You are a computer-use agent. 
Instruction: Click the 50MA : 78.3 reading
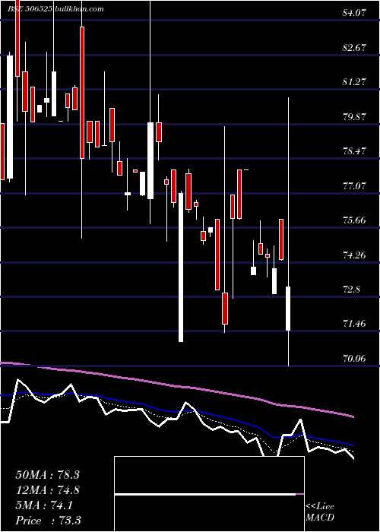coord(47,475)
